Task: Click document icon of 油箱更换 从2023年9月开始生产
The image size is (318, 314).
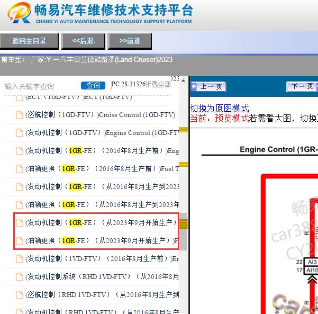Action: click(x=20, y=241)
